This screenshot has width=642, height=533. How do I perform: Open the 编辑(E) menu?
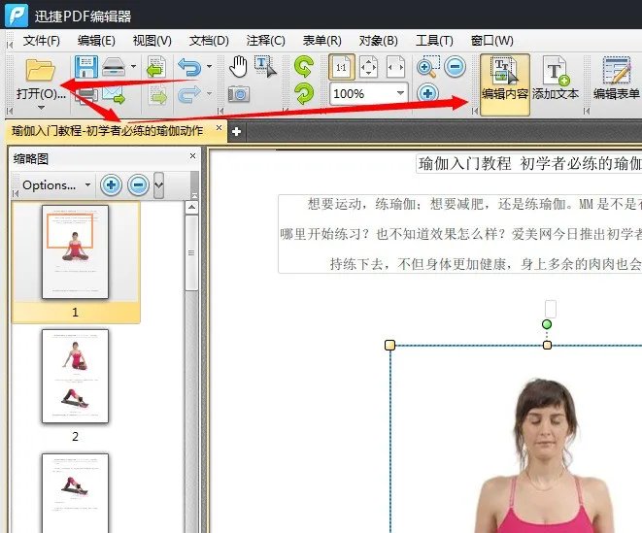pos(96,41)
